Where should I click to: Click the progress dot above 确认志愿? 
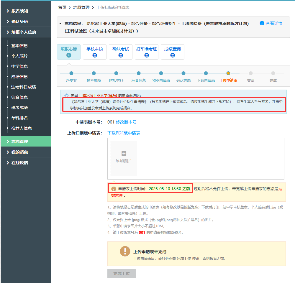tap(183, 73)
